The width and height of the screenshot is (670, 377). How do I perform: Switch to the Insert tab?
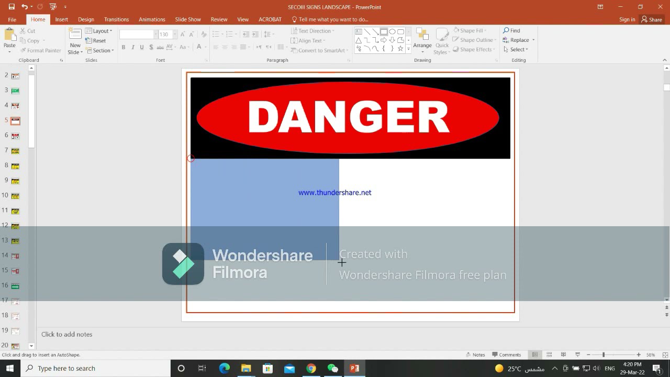pos(62,19)
